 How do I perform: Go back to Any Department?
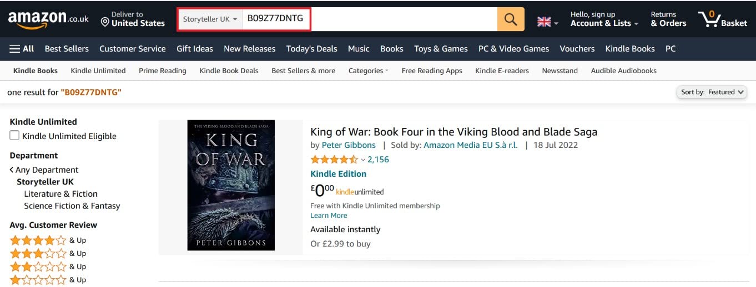click(x=44, y=170)
